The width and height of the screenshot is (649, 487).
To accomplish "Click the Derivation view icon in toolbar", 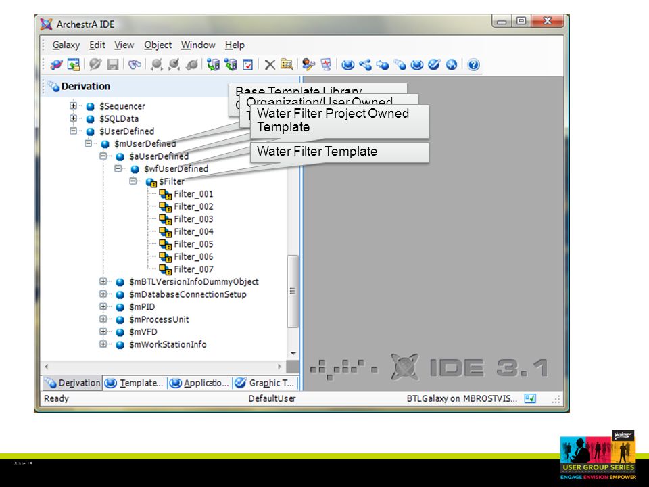I will tap(400, 65).
